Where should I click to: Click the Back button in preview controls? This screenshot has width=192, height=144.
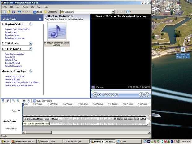click(105, 94)
